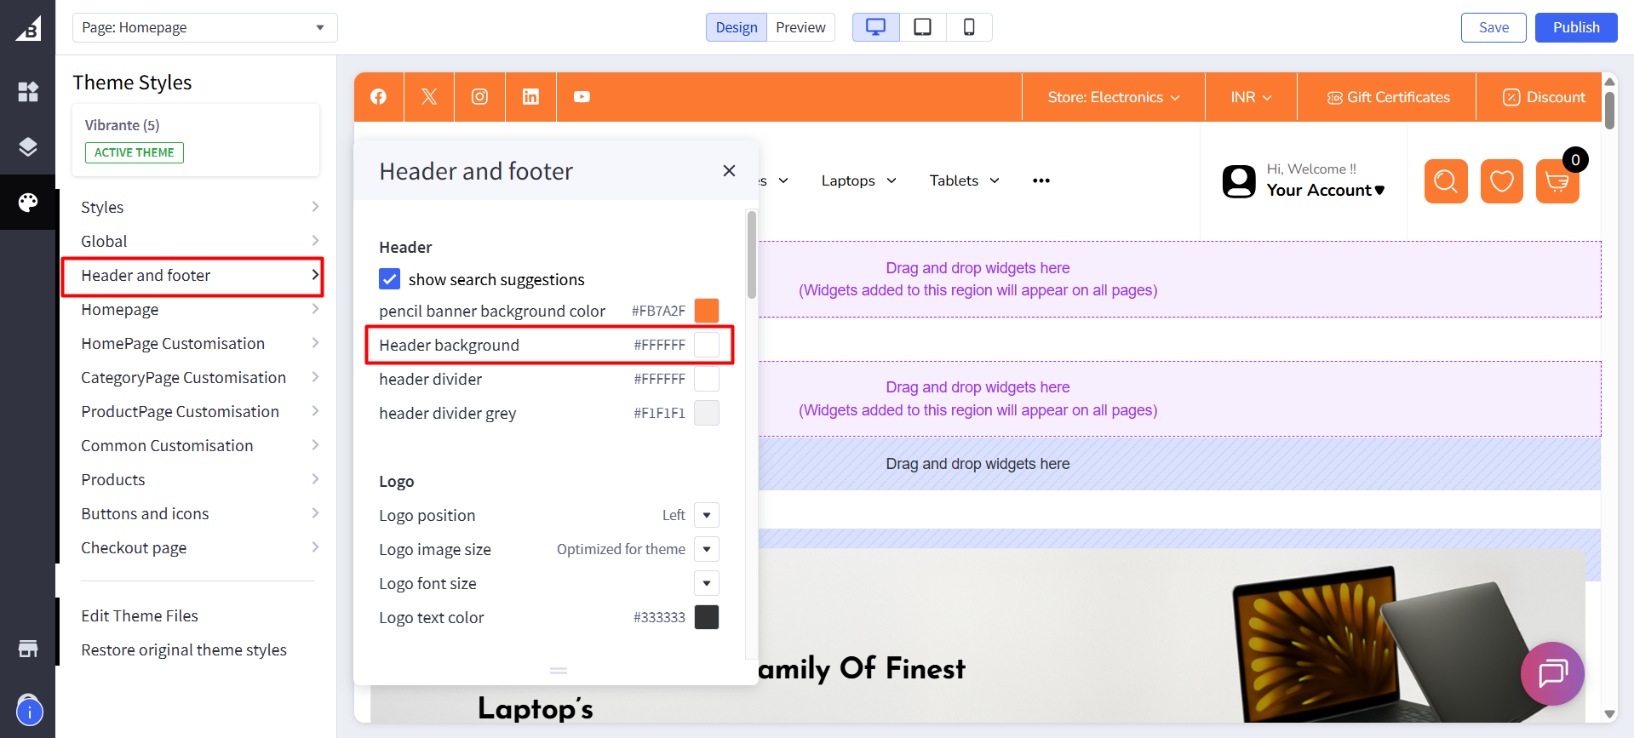Open the shopping cart icon
1634x738 pixels.
(x=1557, y=181)
